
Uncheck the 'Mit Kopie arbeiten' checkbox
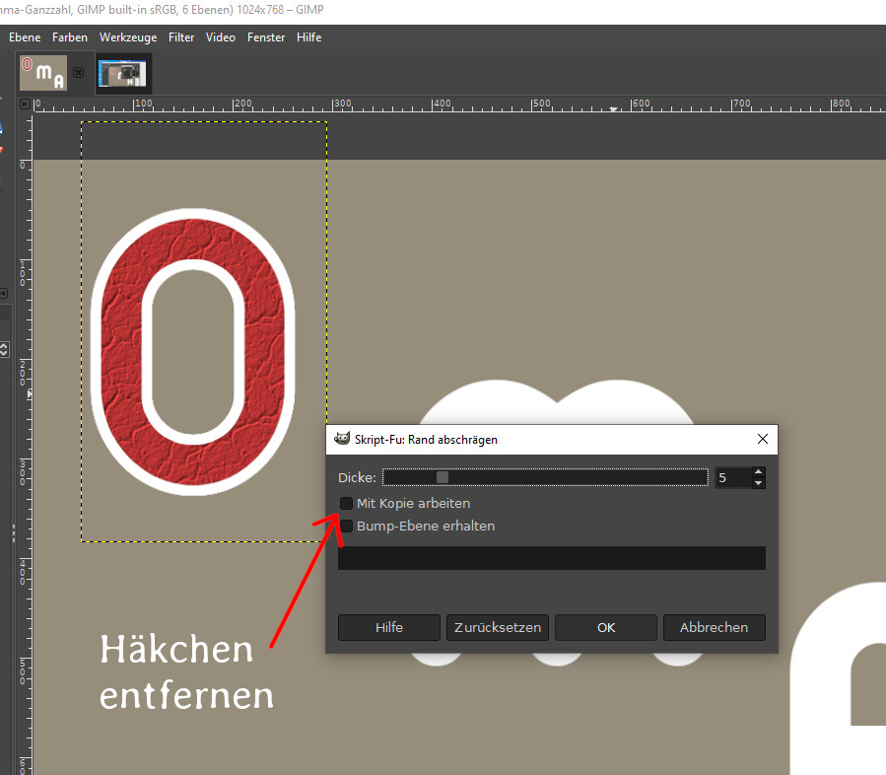click(x=347, y=504)
